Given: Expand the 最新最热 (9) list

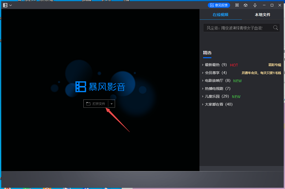Looking at the screenshot, I should pyautogui.click(x=203, y=65).
